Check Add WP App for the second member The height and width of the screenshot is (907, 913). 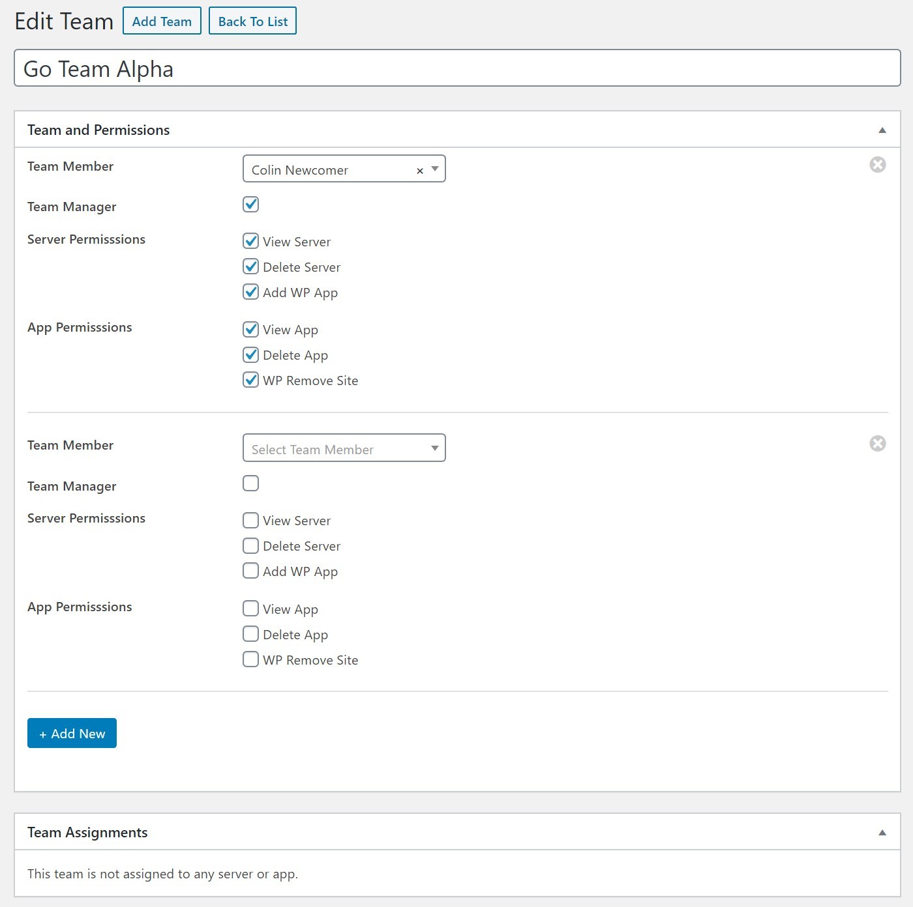click(x=250, y=571)
